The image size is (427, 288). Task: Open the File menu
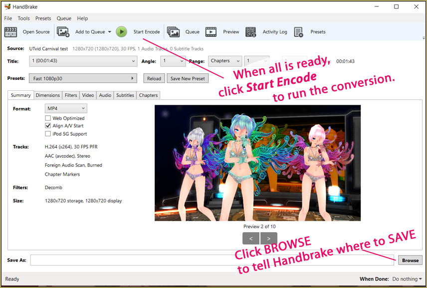[8, 18]
